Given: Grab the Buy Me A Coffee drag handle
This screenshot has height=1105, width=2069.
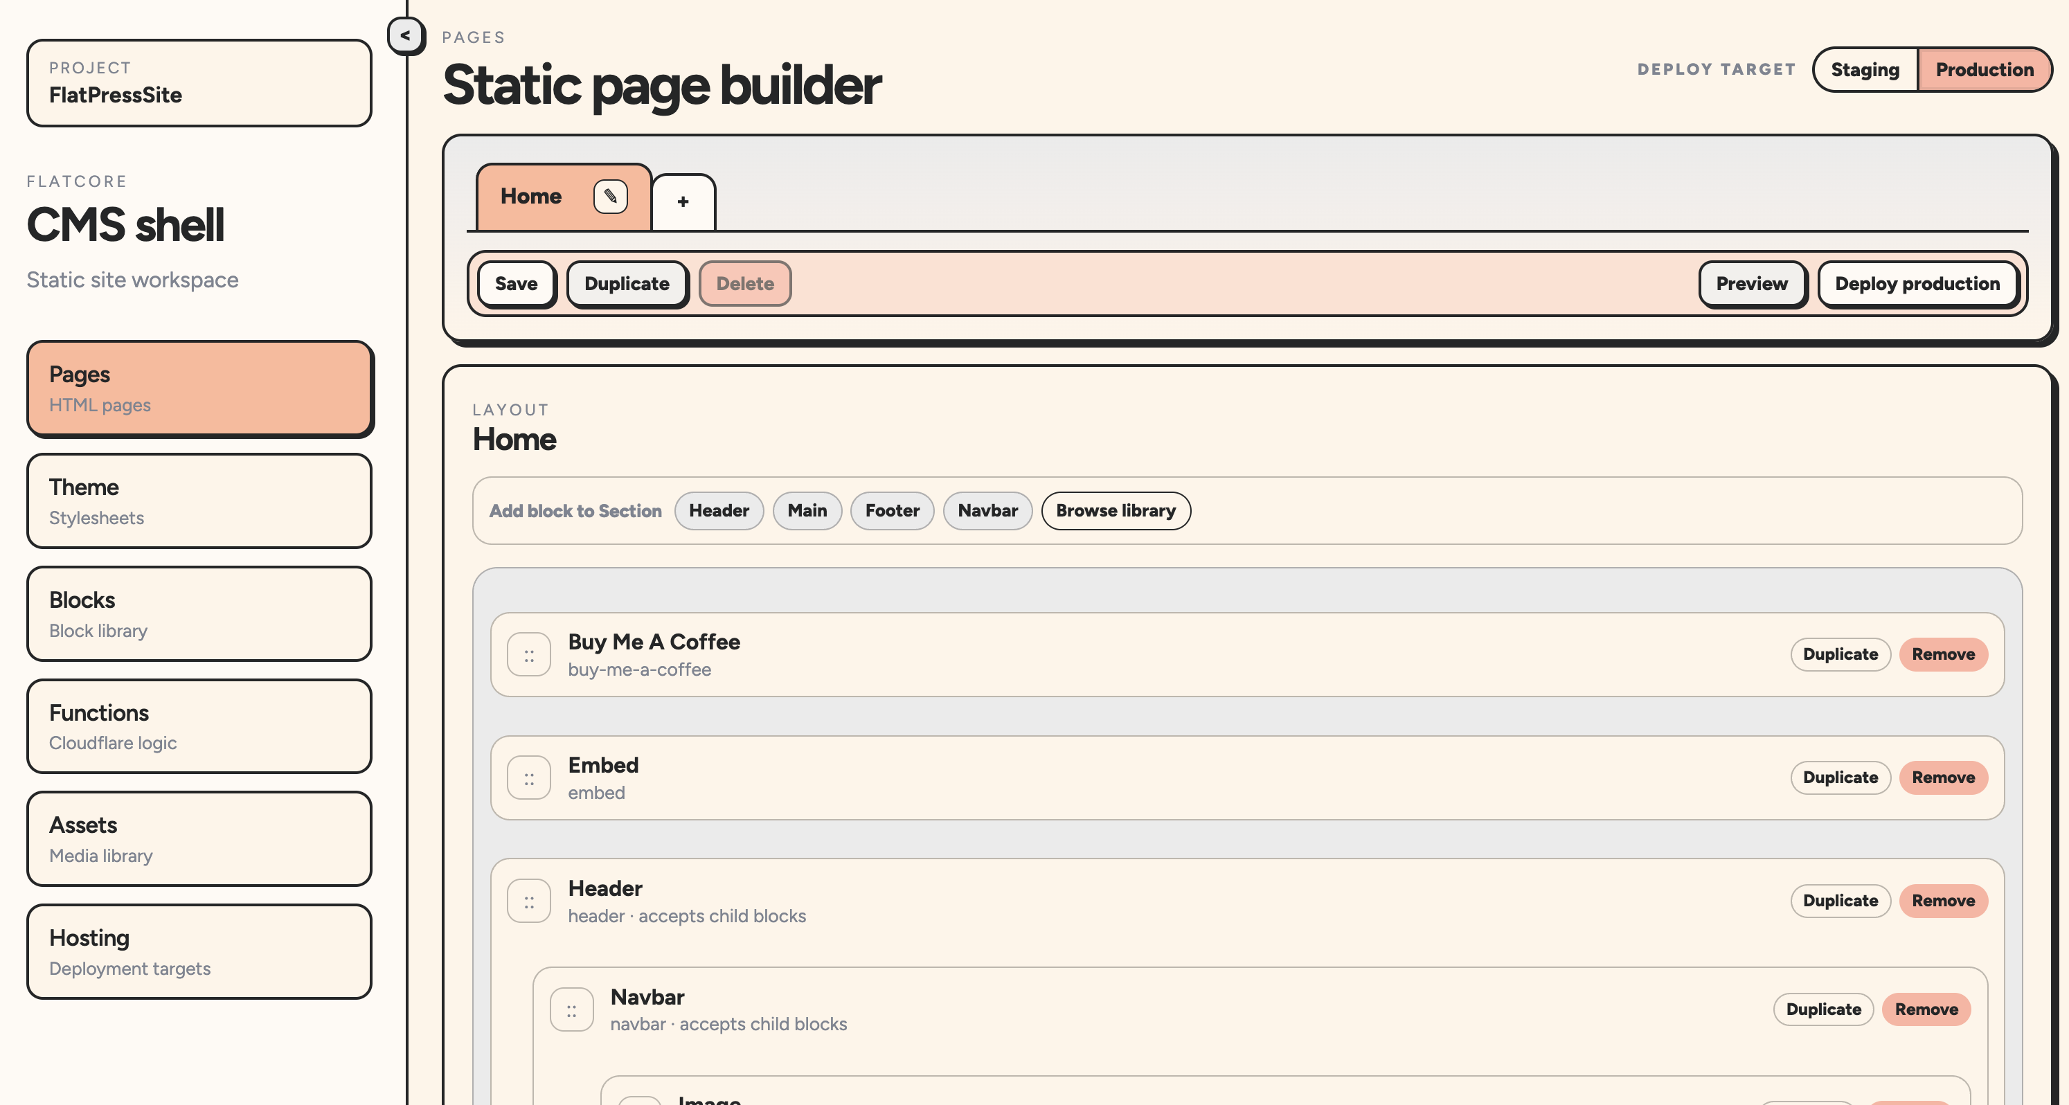Looking at the screenshot, I should (x=529, y=655).
